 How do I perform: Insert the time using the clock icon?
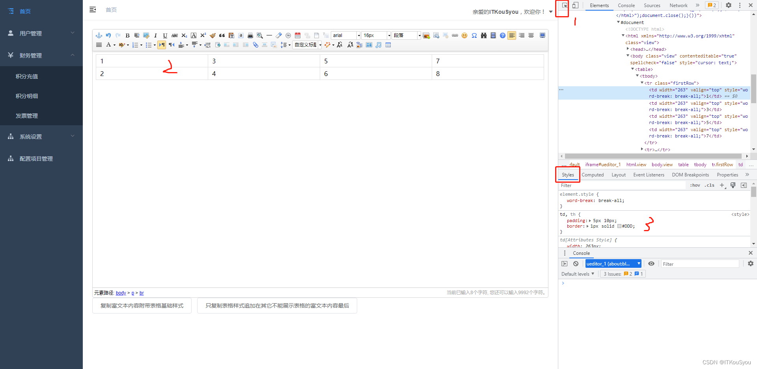tap(288, 35)
